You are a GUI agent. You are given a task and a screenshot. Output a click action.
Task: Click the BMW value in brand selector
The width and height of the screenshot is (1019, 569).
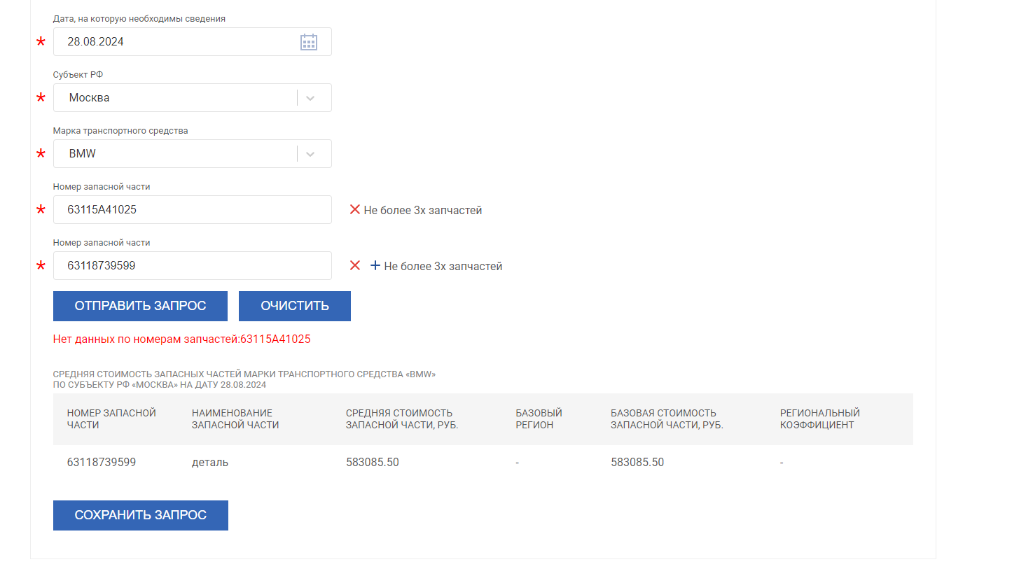pos(82,154)
